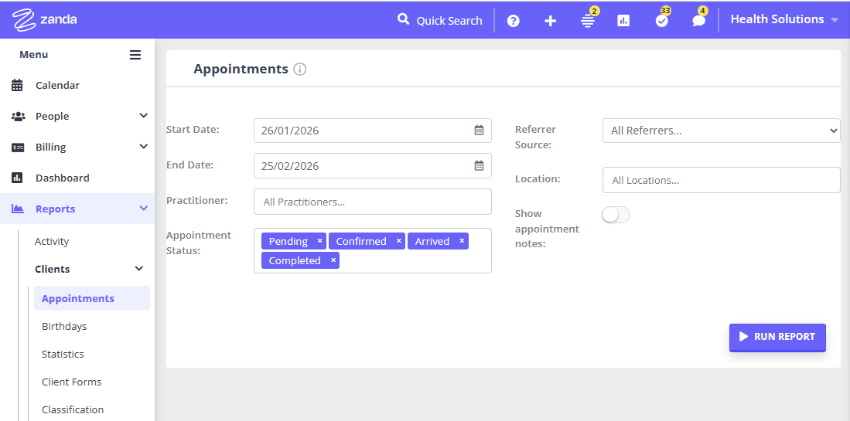Open the waiting list icon with badge 2
Viewport: 850px width, 421px height.
tap(588, 21)
